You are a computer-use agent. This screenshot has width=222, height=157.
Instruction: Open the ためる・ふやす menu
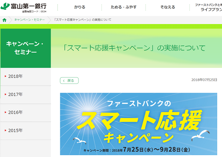(124, 7)
